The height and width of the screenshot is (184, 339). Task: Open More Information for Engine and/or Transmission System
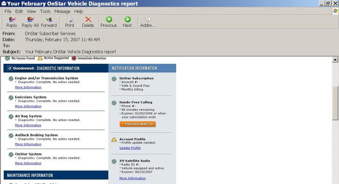point(28,87)
